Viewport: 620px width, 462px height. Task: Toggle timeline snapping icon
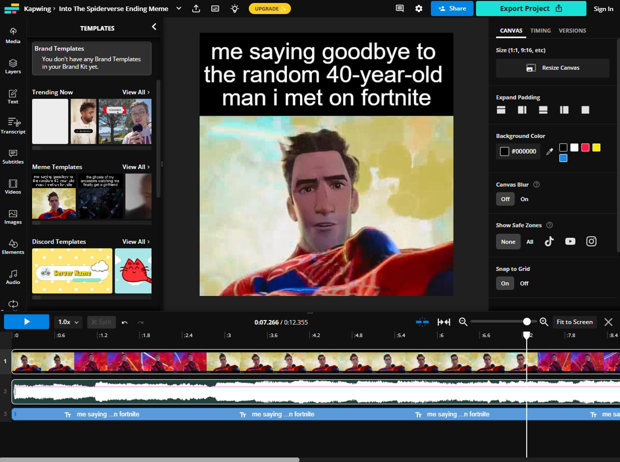coord(422,322)
